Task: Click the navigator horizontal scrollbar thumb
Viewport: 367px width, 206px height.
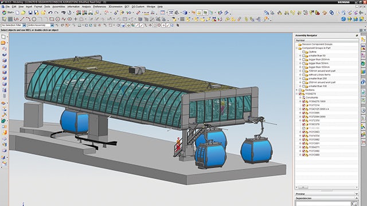Action: point(303,187)
